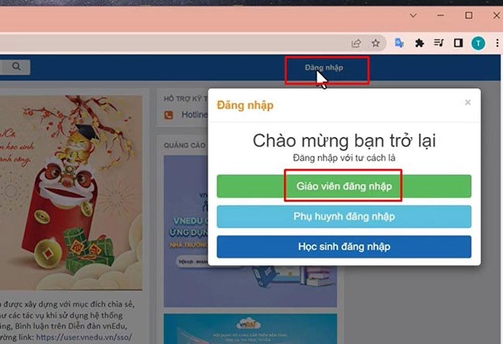The height and width of the screenshot is (344, 503).
Task: Click the magnifier search button
Action: click(x=16, y=67)
